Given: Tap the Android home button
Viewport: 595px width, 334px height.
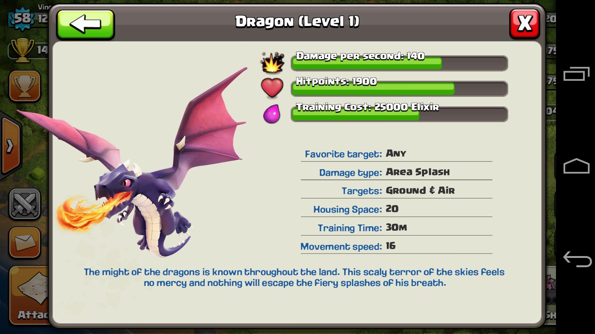Looking at the screenshot, I should click(x=576, y=166).
